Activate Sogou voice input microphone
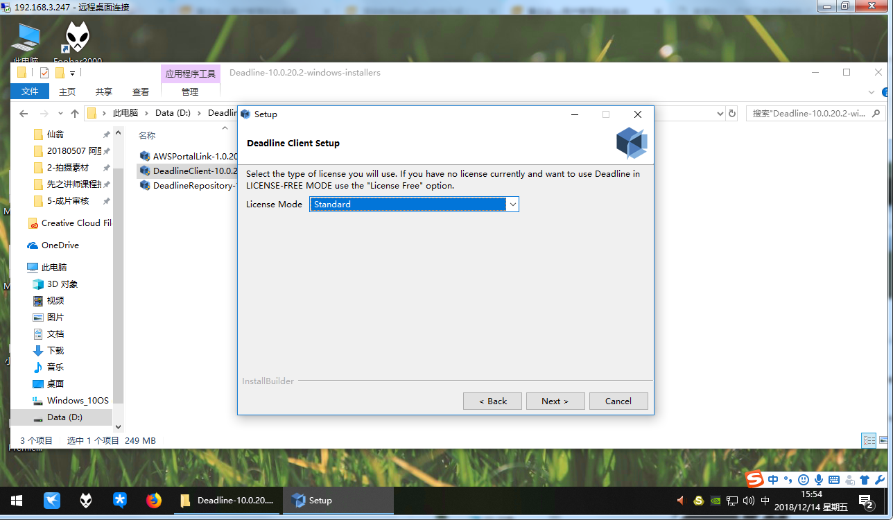This screenshot has width=893, height=520. coord(819,479)
